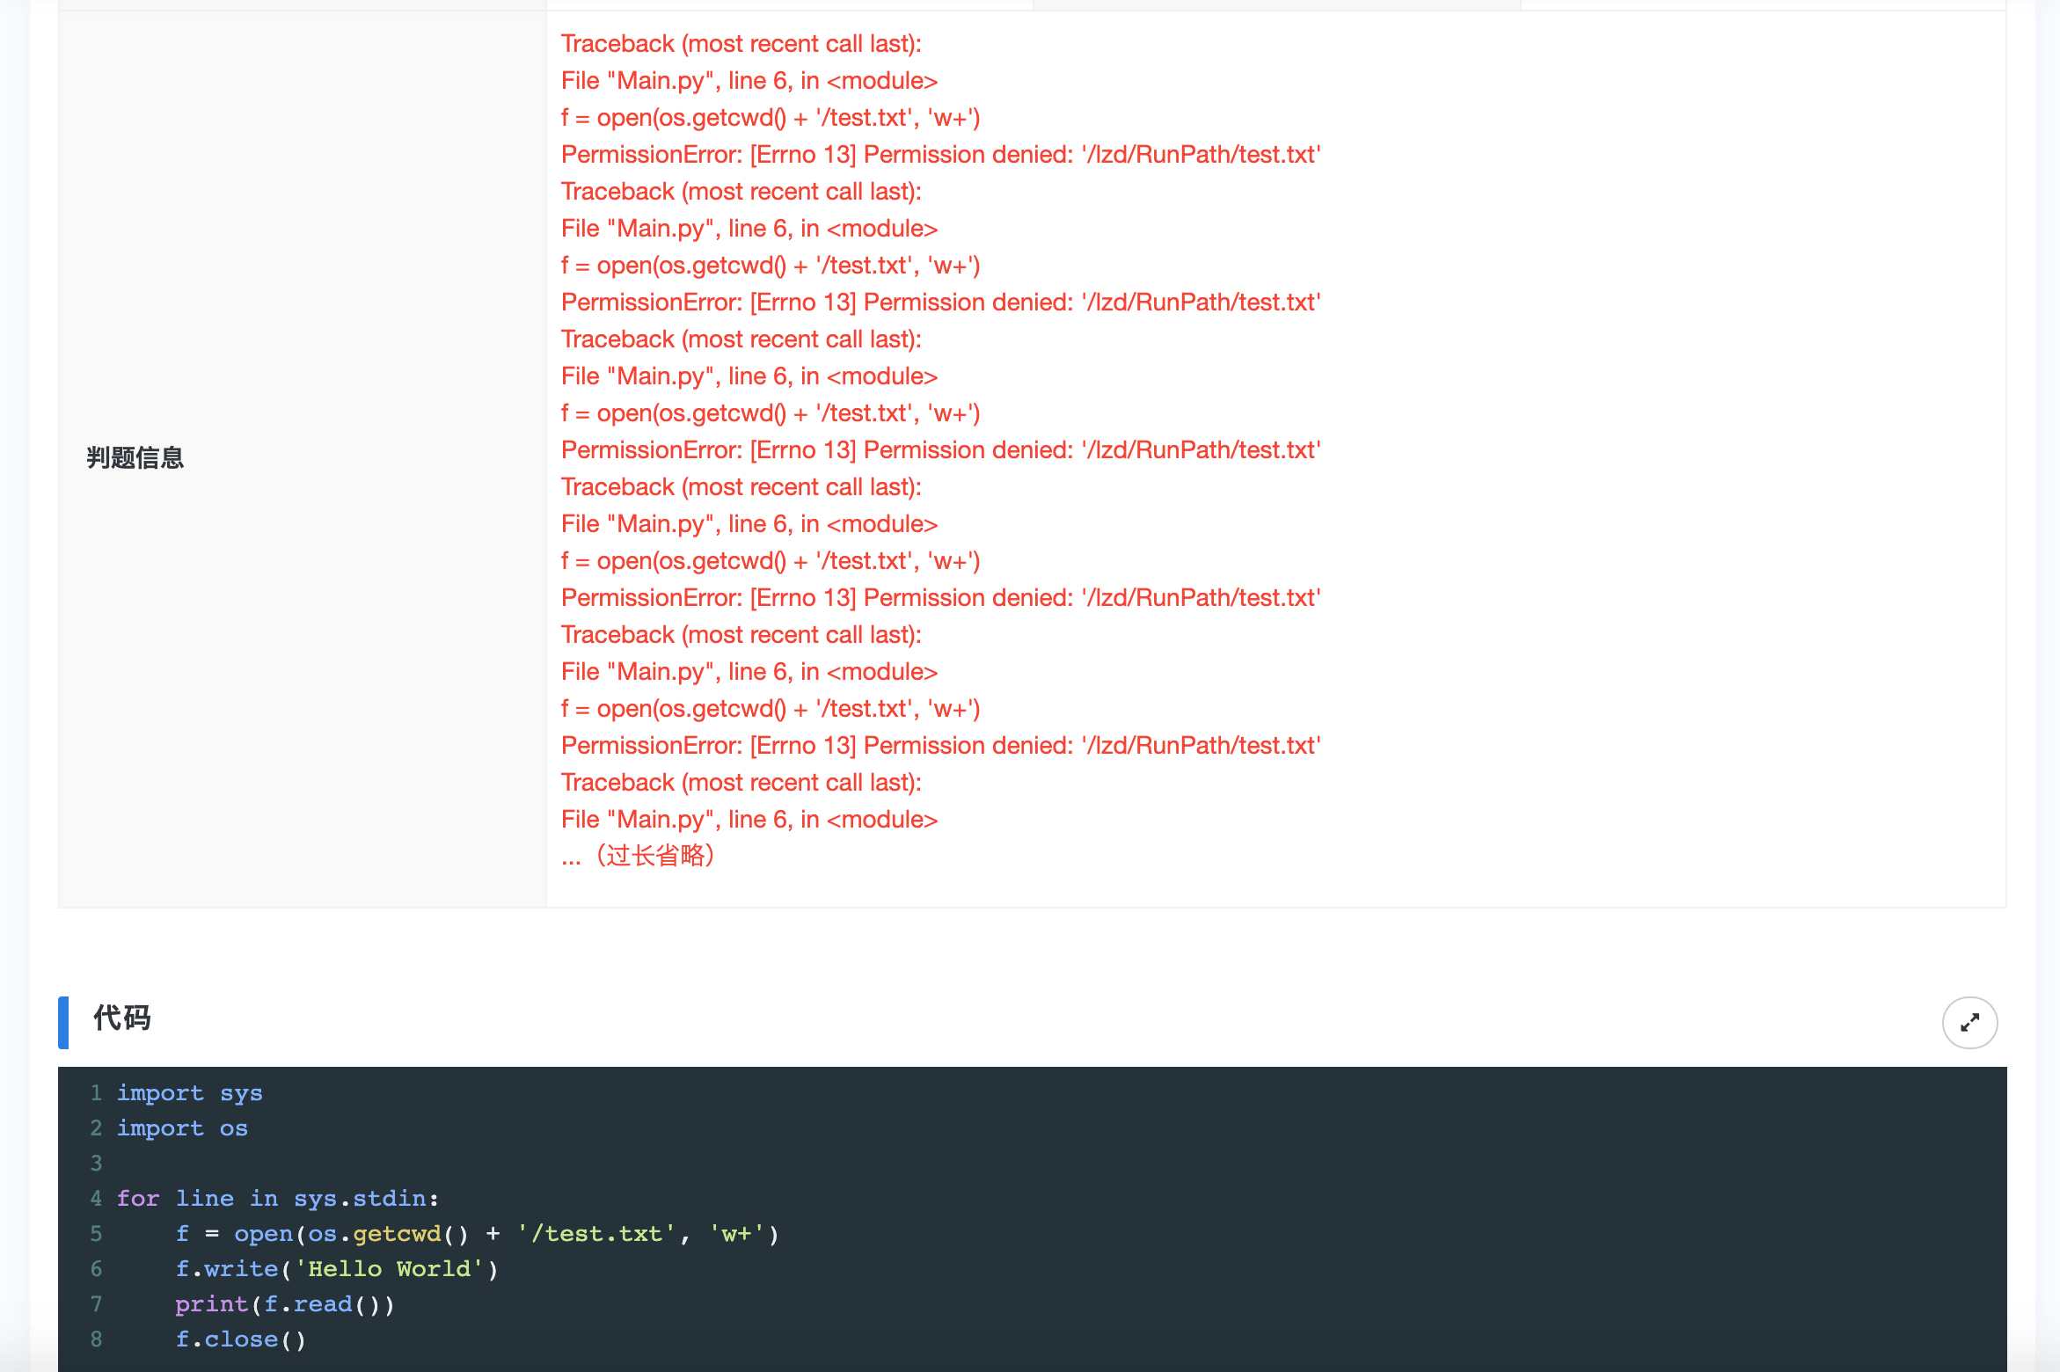Click code line number 3 in gutter
Screen dimensions: 2060x1372
[x=96, y=1164]
